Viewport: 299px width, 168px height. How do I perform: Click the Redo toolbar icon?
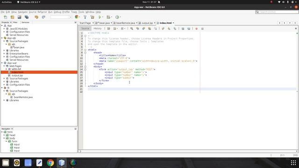43,17
